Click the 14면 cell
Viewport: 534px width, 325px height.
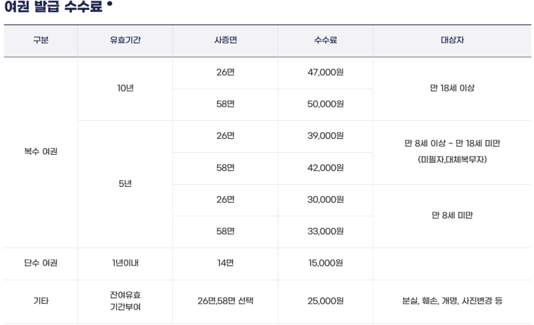coord(226,263)
